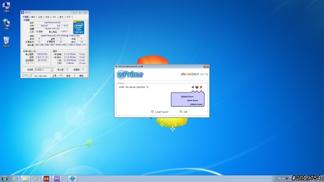The width and height of the screenshot is (324, 182).
Task: Click the multiplier value field
Action: click(42, 57)
